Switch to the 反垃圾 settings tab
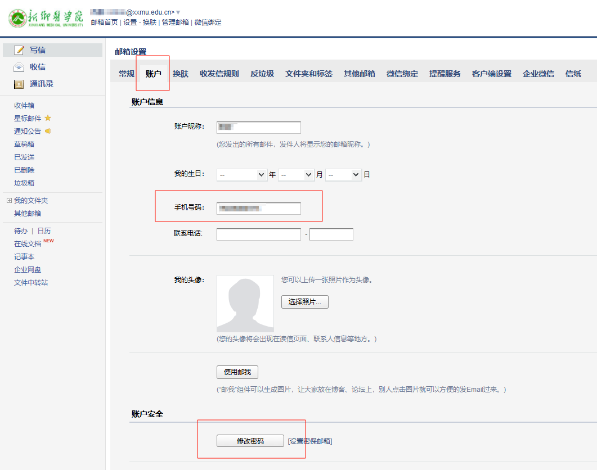Viewport: 597px width, 470px height. (262, 74)
